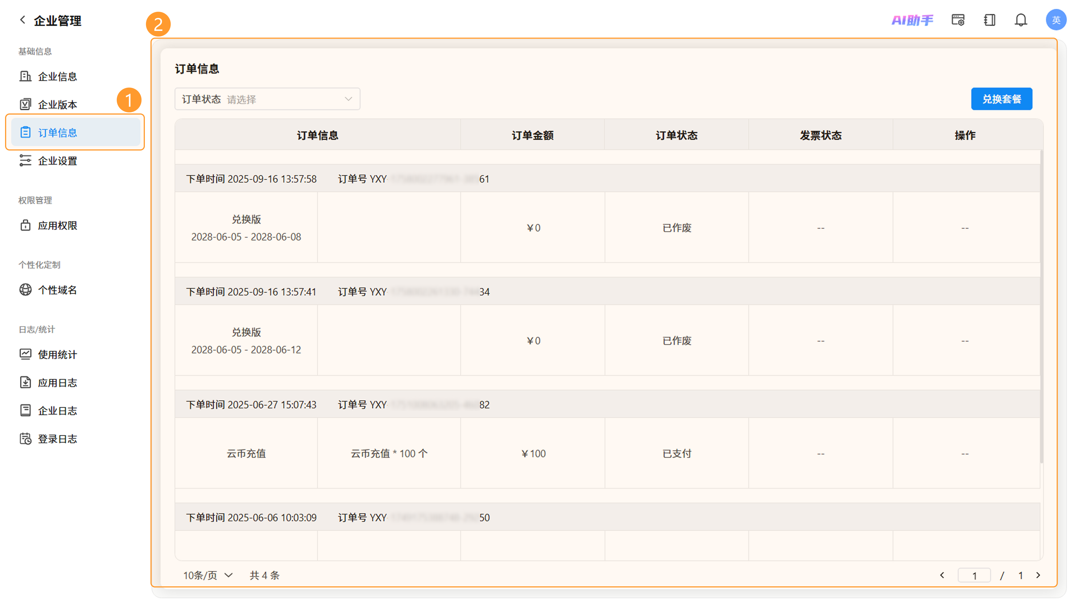1078x606 pixels.
Task: Open the notebook panel icon
Action: click(x=990, y=20)
